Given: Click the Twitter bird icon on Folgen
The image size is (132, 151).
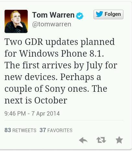Looking at the screenshot, I should tap(99, 14).
